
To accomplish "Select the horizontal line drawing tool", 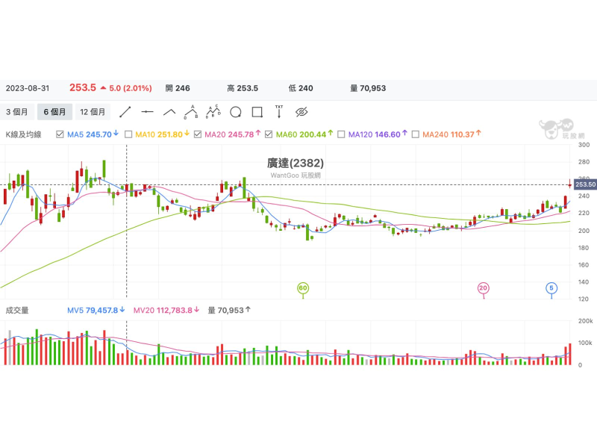I will click(x=147, y=112).
